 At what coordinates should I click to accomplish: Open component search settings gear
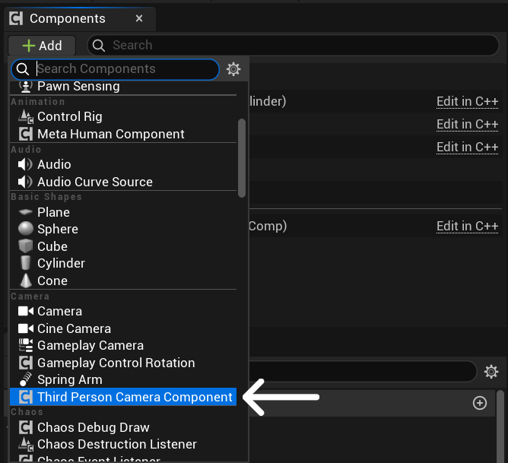pyautogui.click(x=233, y=69)
